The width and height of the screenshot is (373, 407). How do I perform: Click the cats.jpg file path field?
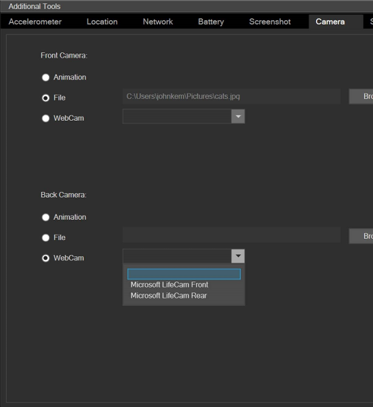click(231, 96)
